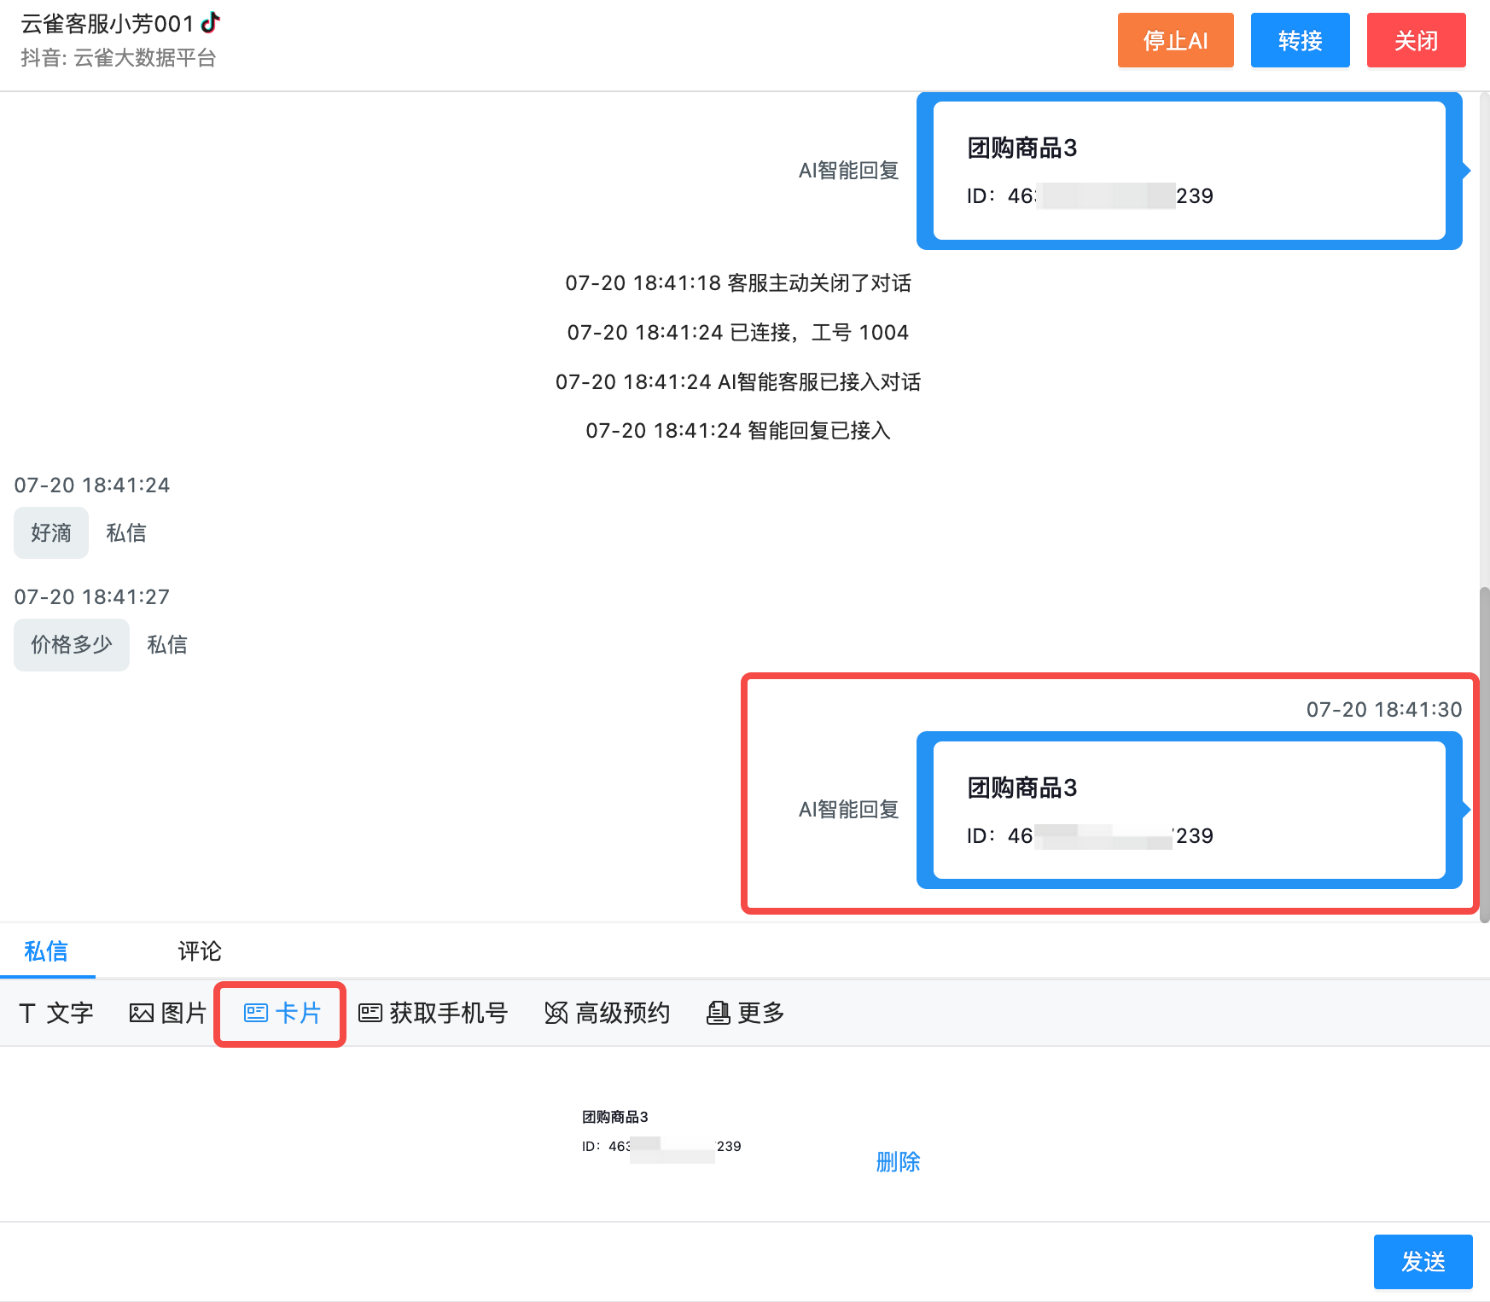Stop the AI with 停止AI button
Screen dimensions: 1490x1302
(x=1175, y=40)
